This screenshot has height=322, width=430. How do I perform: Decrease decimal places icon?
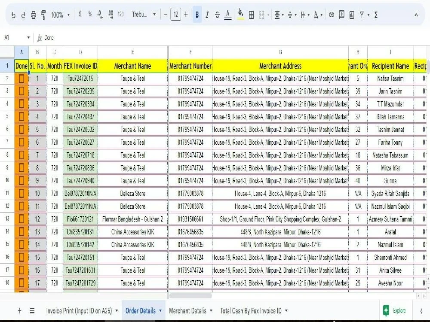coord(100,15)
